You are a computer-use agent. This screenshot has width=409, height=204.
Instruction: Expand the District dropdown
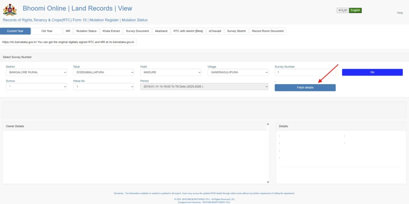click(36, 73)
